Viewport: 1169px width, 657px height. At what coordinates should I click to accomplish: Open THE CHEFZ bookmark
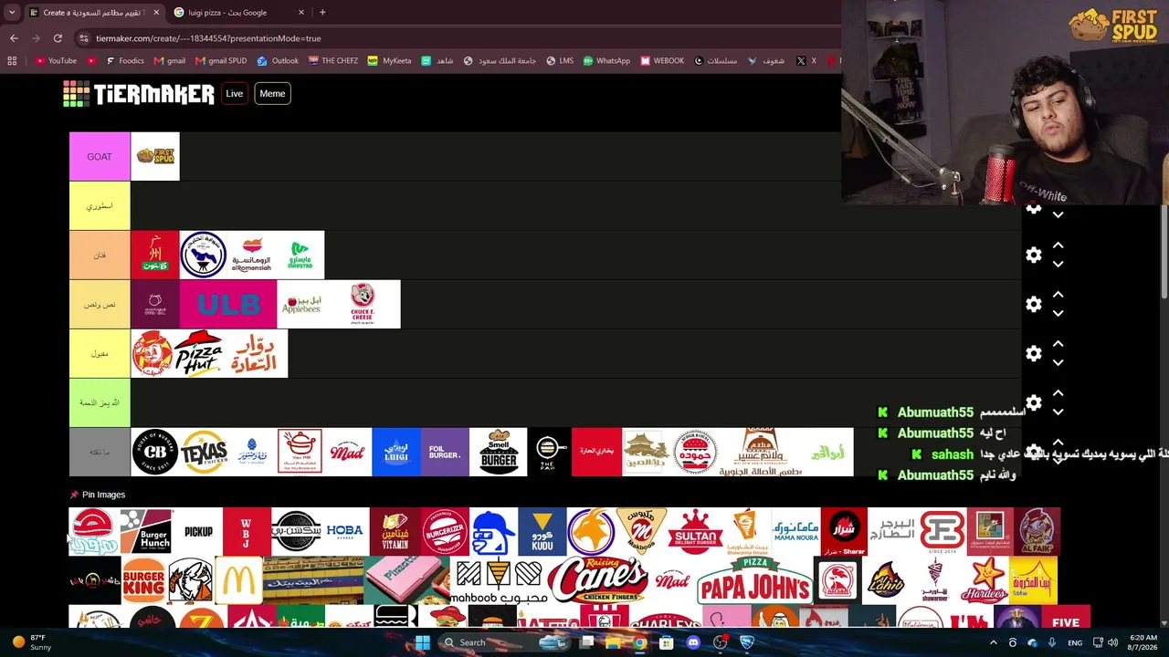tap(332, 61)
